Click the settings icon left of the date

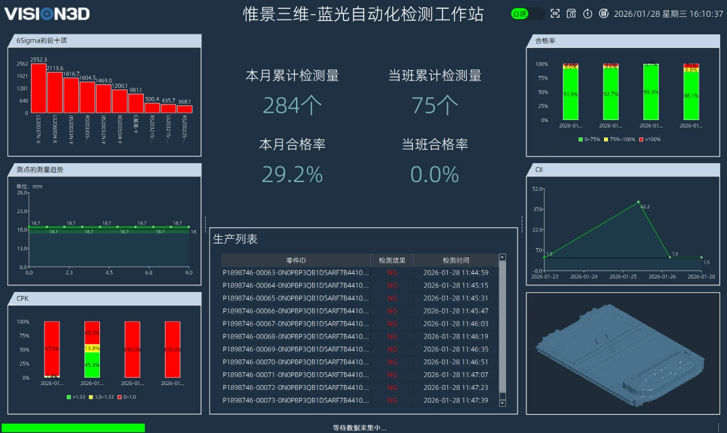tap(603, 13)
